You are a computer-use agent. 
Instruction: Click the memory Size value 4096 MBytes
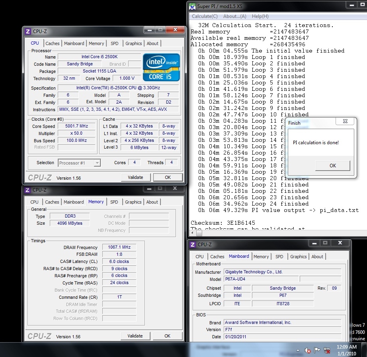pyautogui.click(x=70, y=223)
